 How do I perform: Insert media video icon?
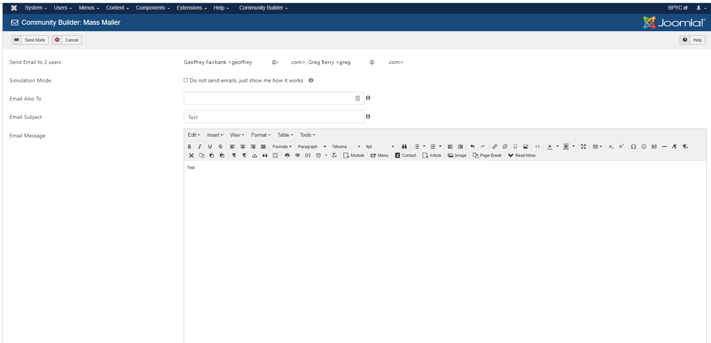(654, 147)
